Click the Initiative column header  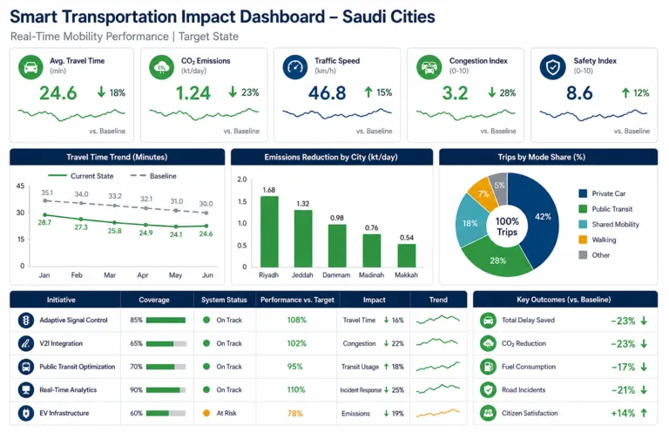pyautogui.click(x=61, y=300)
